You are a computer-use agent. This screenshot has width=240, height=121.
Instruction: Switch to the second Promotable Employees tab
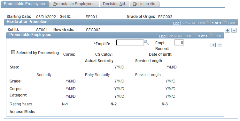pyautogui.click(x=74, y=4)
